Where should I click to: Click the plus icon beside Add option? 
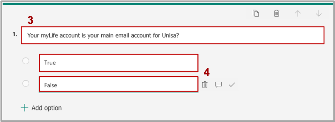pyautogui.click(x=24, y=108)
